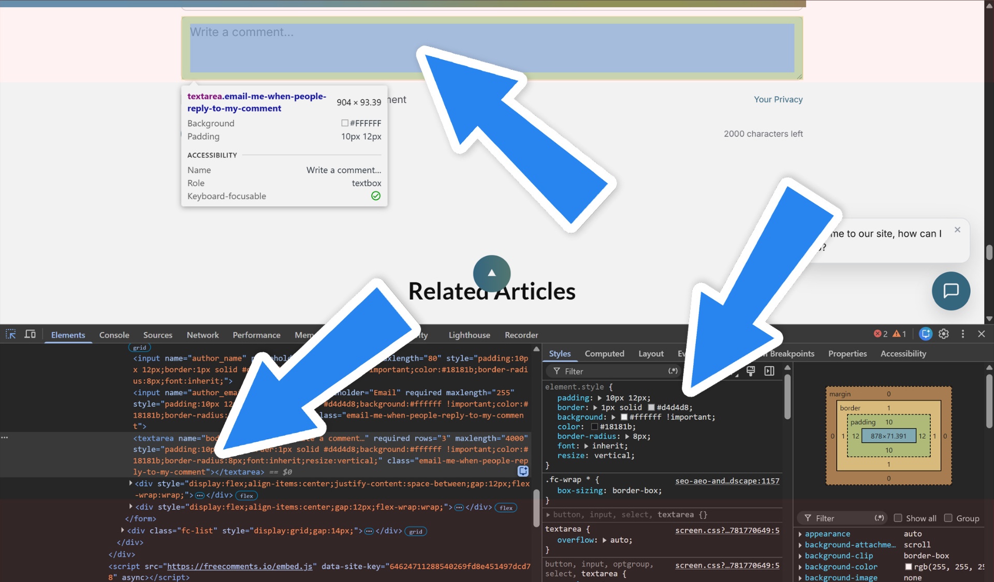Switch to the Sources tab
Screen dimensions: 994x582
click(x=157, y=335)
